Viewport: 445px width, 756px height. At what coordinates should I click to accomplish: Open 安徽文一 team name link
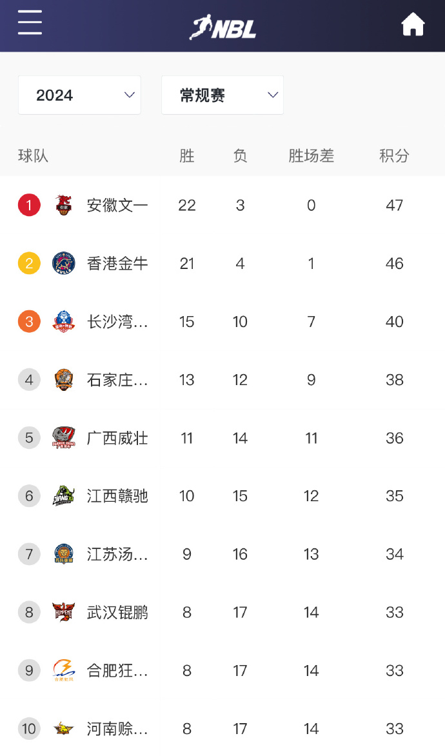coord(117,205)
